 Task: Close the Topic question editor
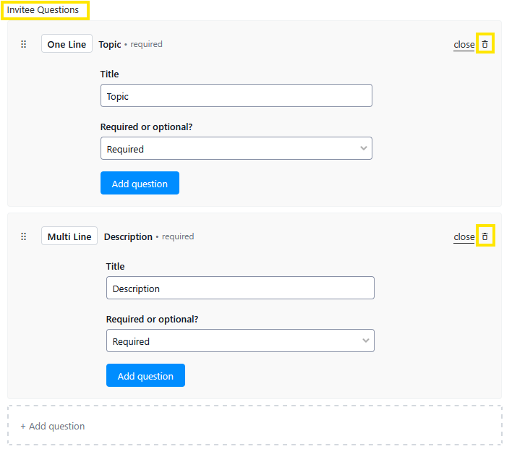point(464,44)
